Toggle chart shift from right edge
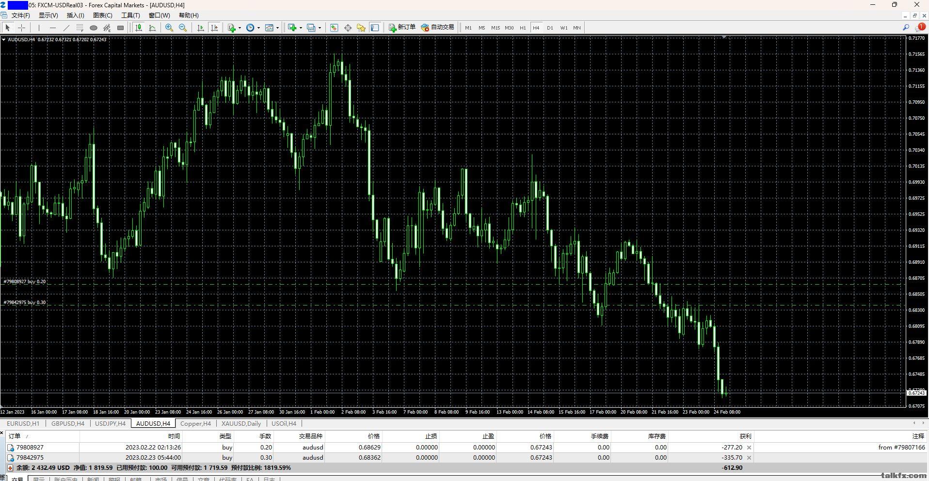This screenshot has width=929, height=481. (x=214, y=28)
